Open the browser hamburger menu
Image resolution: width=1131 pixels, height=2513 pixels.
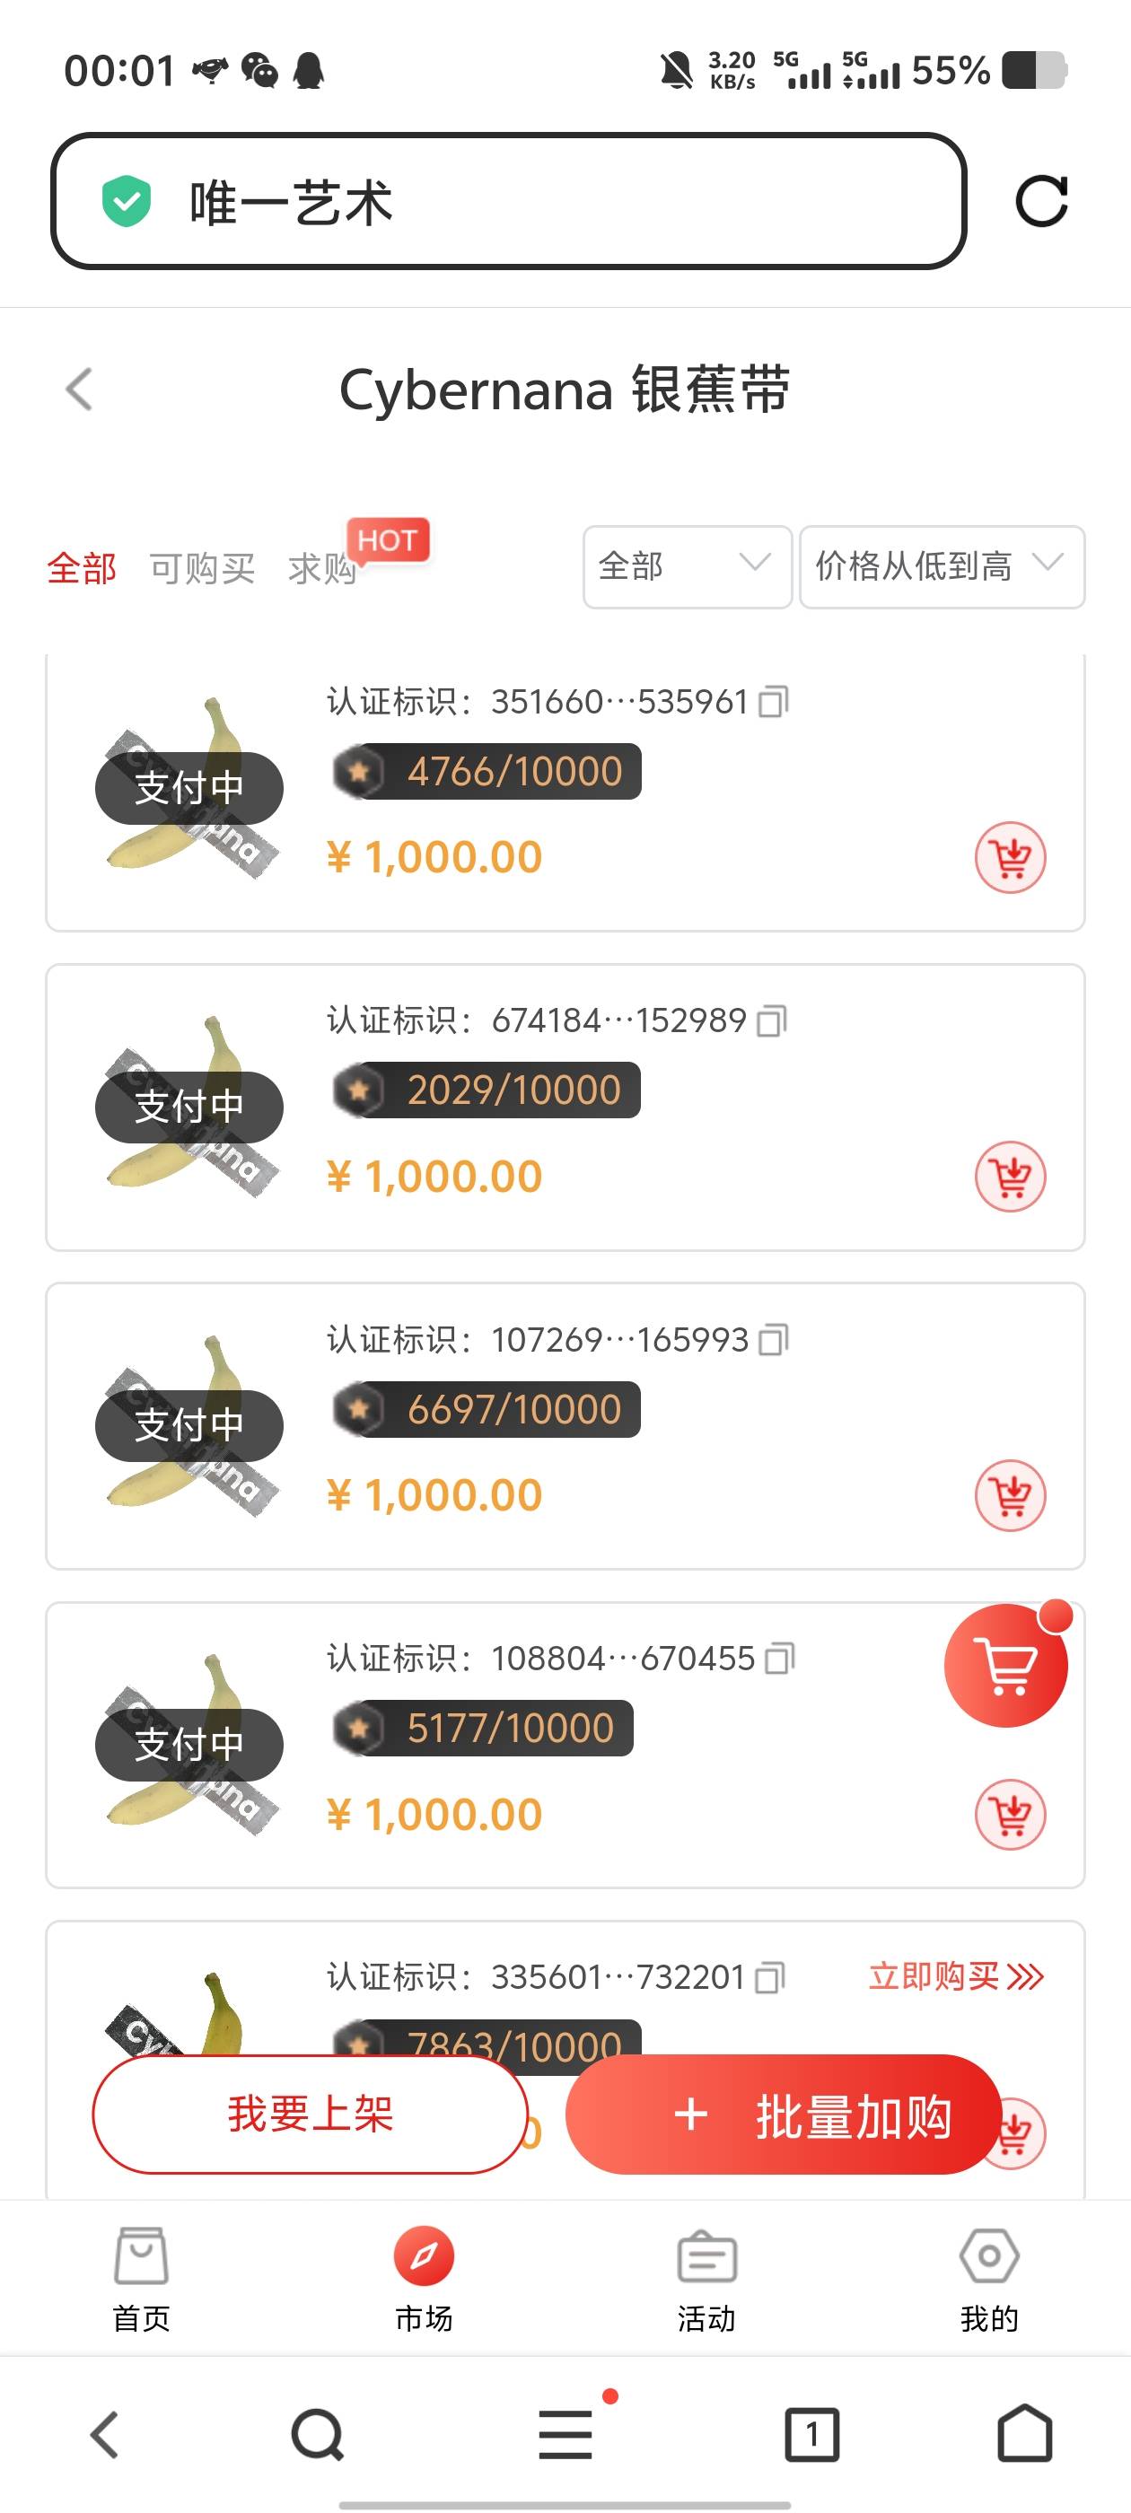coord(566,2434)
